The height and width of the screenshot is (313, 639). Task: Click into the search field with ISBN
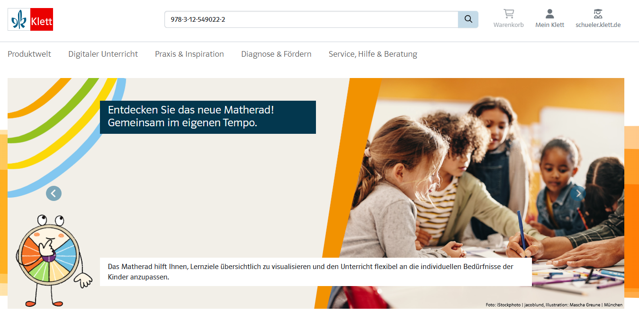pyautogui.click(x=311, y=19)
